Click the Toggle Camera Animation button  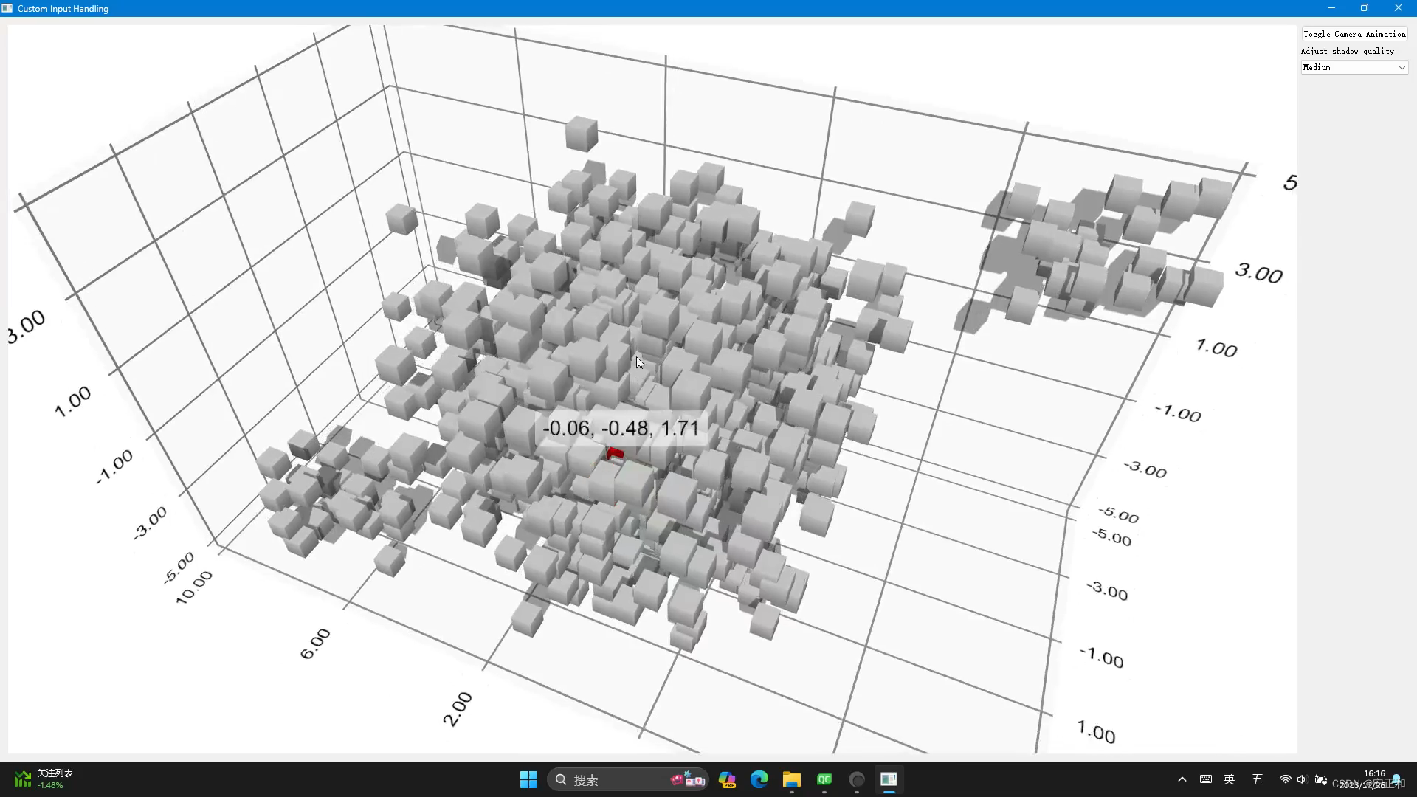pos(1354,34)
